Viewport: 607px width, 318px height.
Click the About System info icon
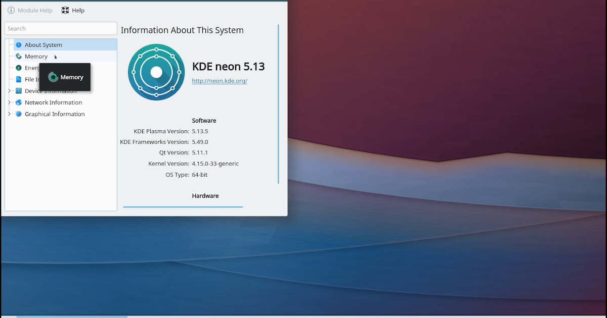[19, 45]
